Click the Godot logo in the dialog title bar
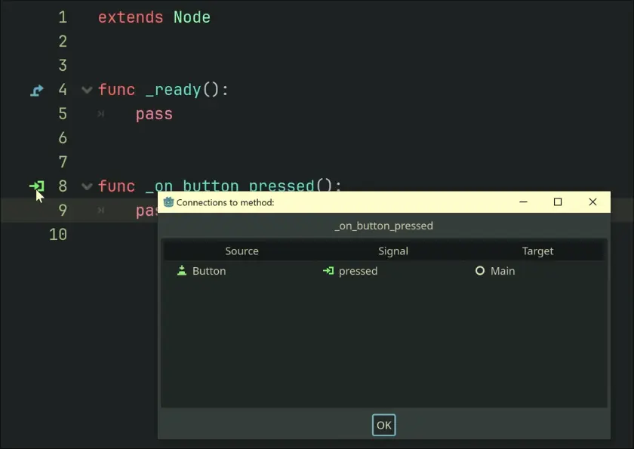634x449 pixels. [168, 202]
